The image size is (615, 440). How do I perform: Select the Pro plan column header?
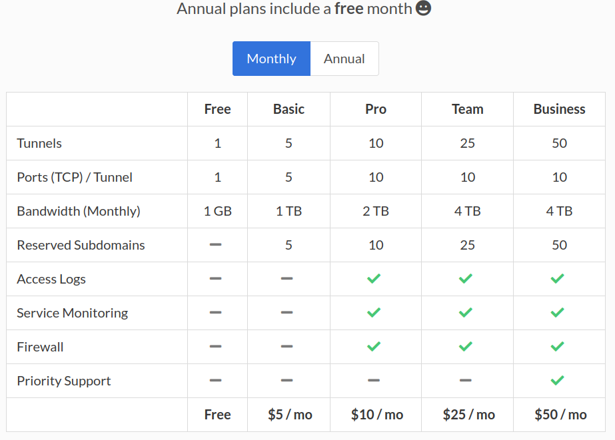click(x=376, y=109)
